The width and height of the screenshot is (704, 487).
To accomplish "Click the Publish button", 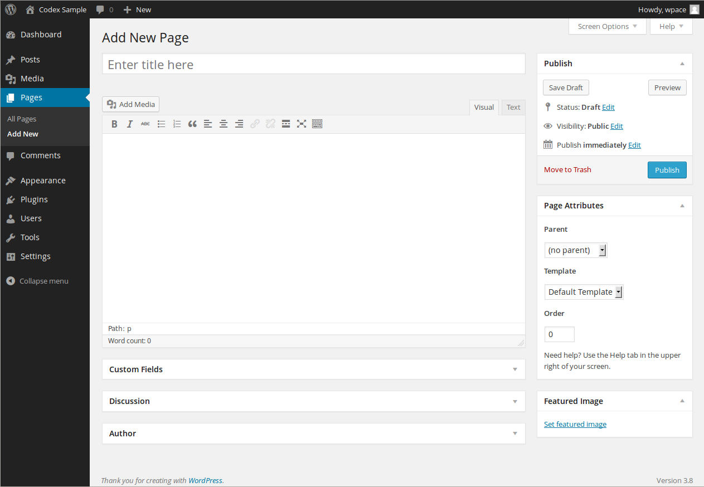I will pos(667,169).
